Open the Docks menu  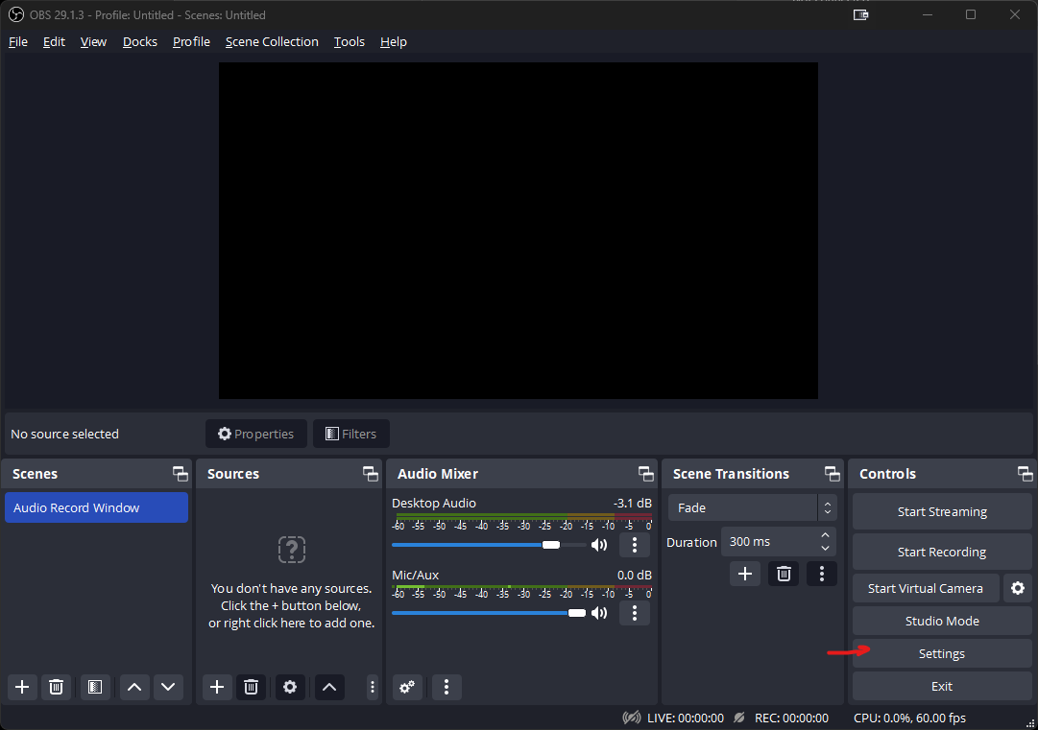tap(139, 41)
